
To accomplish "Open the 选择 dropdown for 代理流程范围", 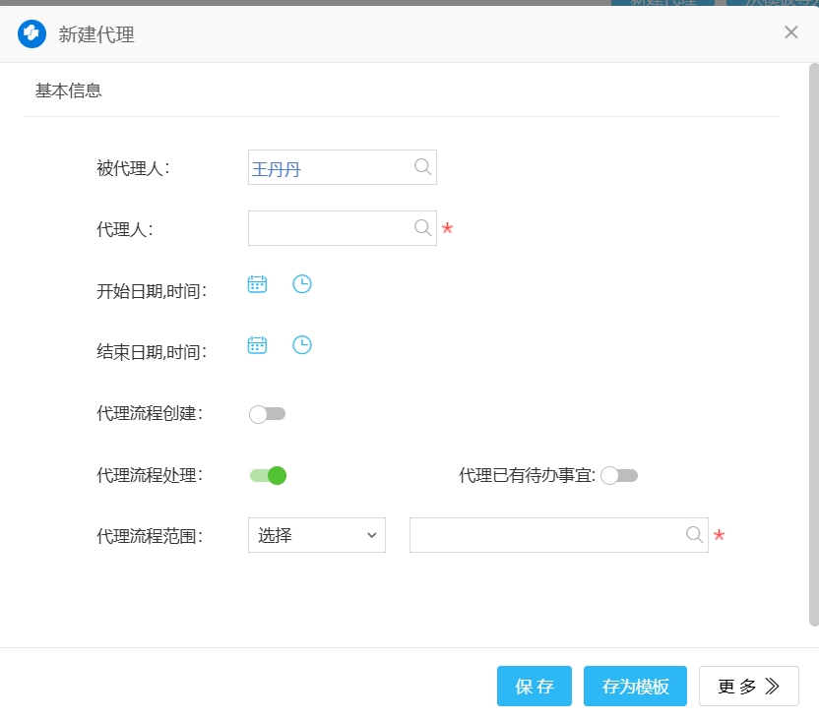I will [x=316, y=535].
